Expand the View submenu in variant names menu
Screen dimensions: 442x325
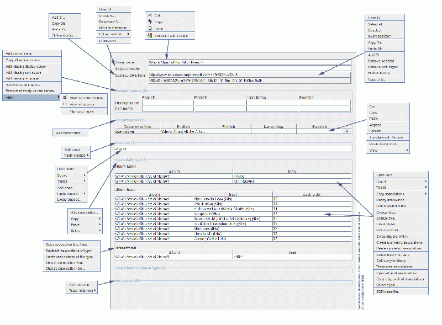57,97
